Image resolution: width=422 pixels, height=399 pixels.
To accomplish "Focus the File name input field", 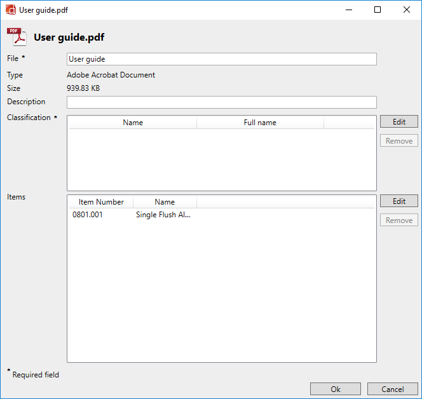I will pos(221,59).
